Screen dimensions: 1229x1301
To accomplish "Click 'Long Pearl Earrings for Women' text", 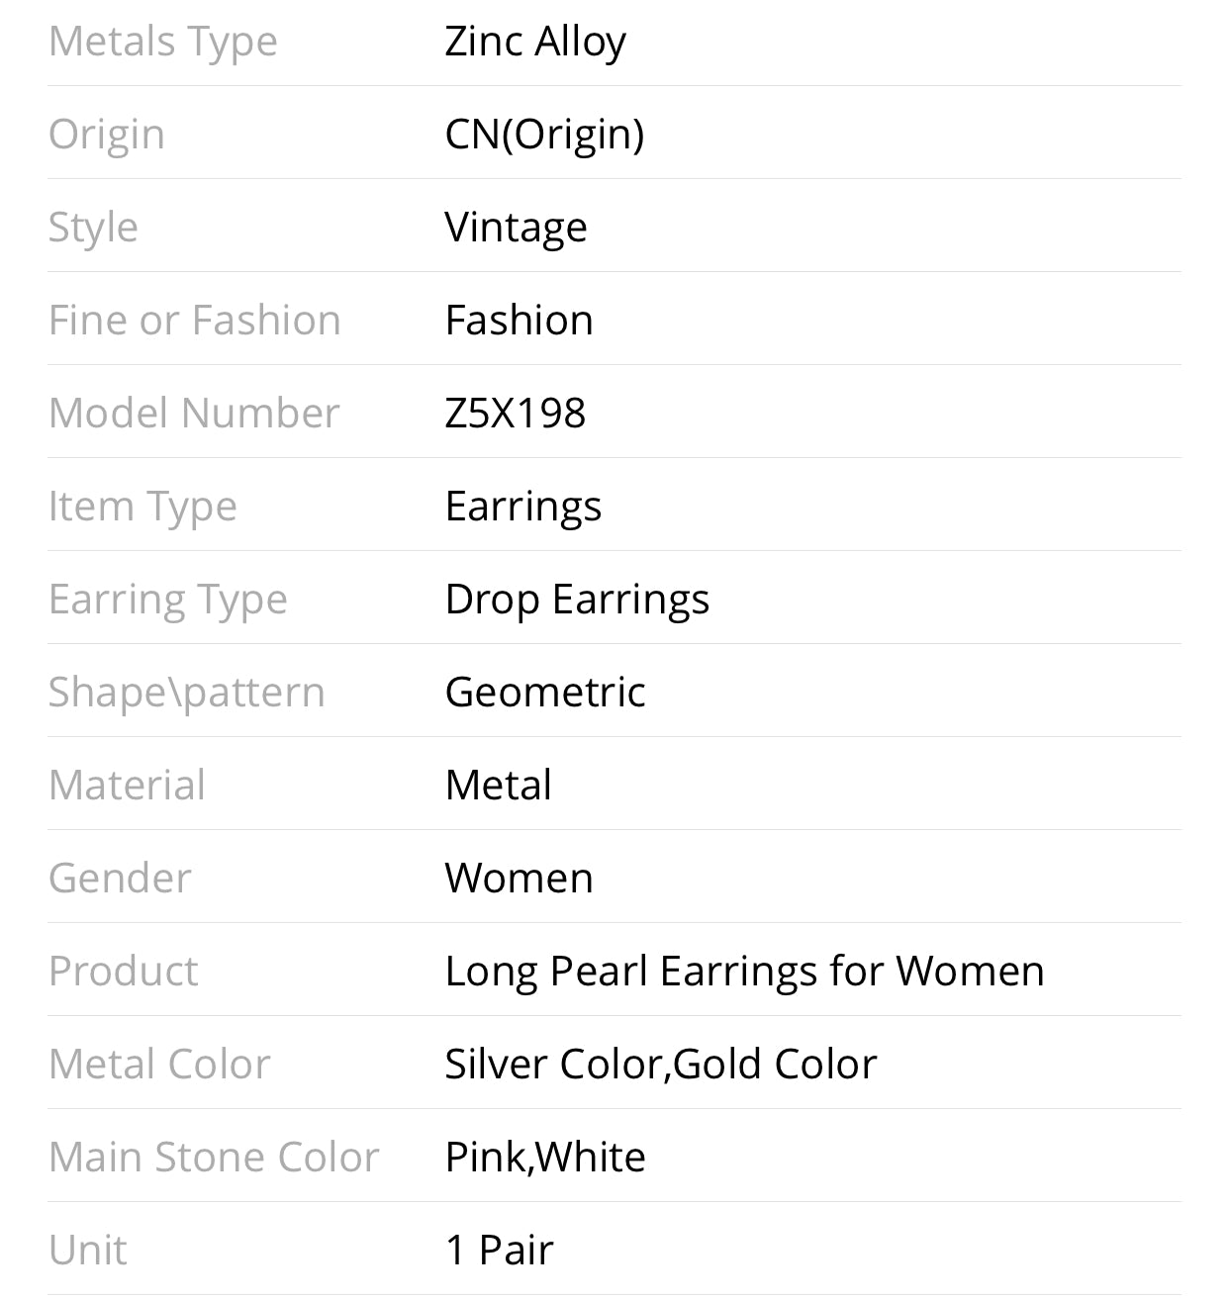I will point(745,972).
